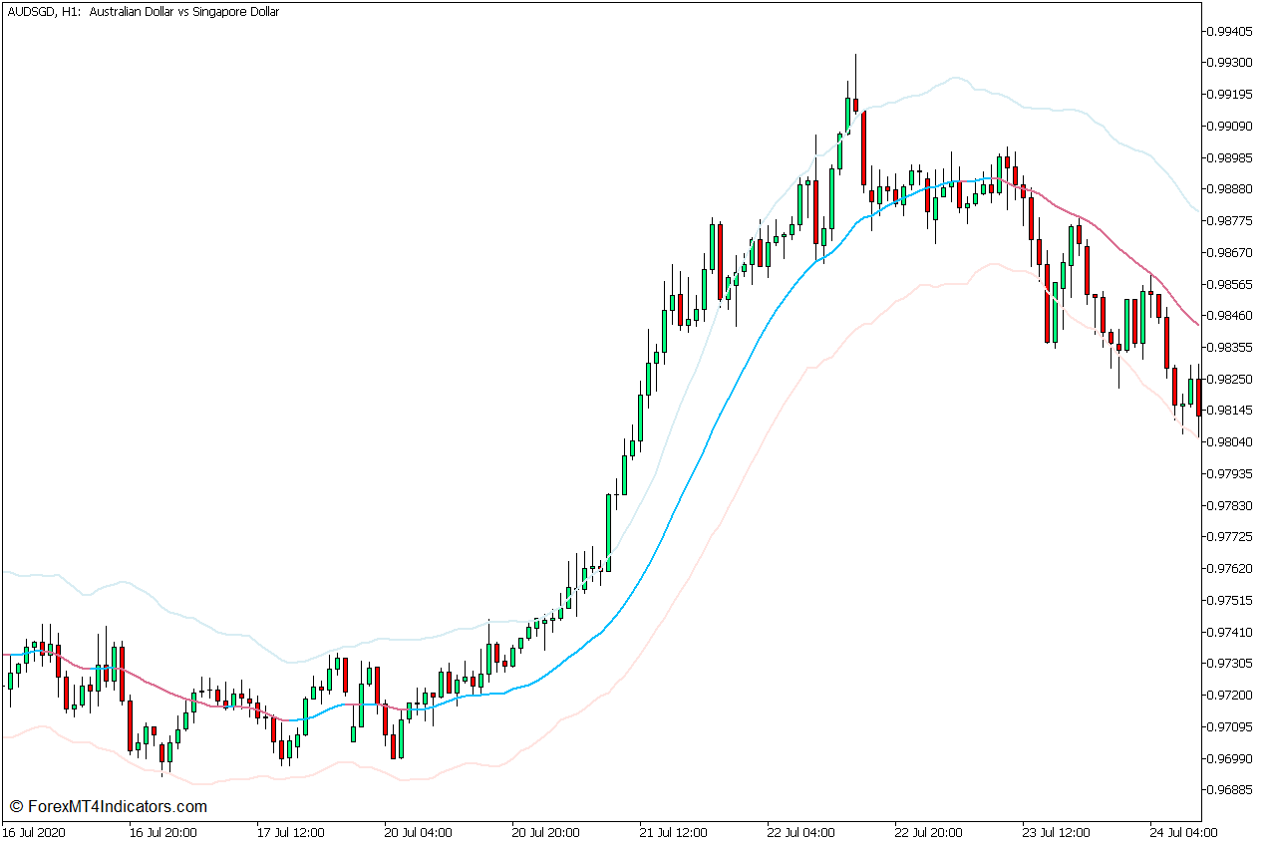Select the 23 Jul 12:00 time label
This screenshot has width=1271, height=845.
coord(1056,832)
